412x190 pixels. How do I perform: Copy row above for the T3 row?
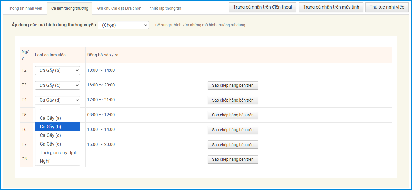tap(233, 85)
